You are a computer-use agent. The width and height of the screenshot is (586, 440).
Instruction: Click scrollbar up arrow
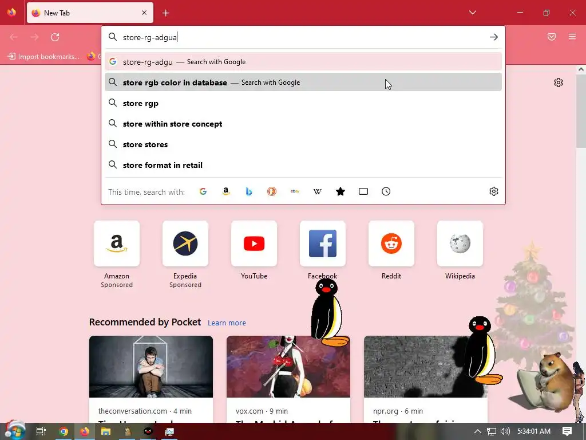(x=581, y=69)
